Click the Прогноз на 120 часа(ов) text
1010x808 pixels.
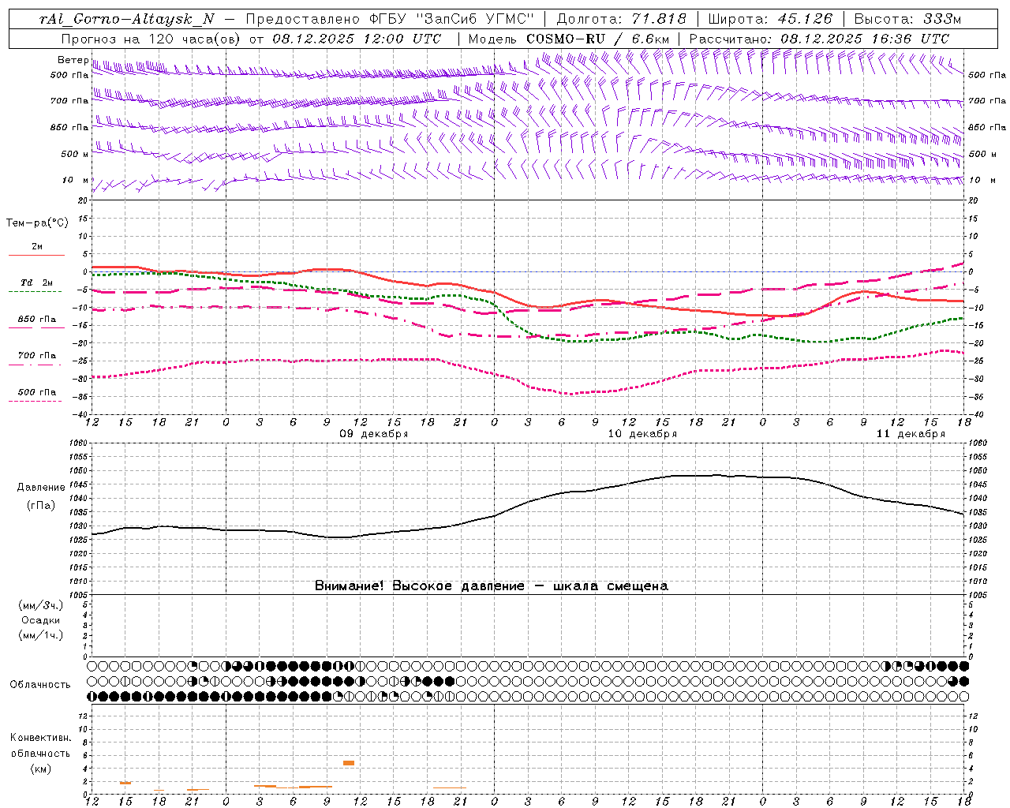(x=151, y=39)
